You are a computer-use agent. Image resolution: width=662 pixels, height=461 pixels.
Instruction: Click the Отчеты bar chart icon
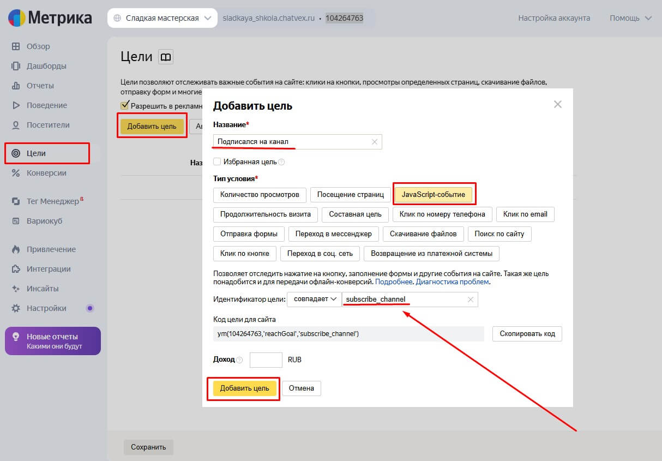click(16, 86)
